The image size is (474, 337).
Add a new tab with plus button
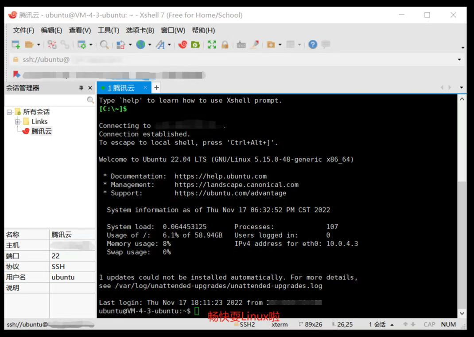pyautogui.click(x=156, y=88)
